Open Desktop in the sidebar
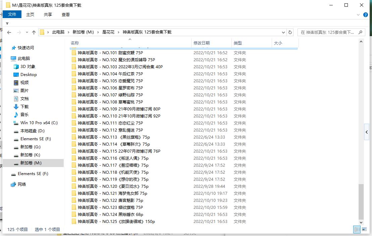Image resolution: width=372 pixels, height=236 pixels. point(29,75)
